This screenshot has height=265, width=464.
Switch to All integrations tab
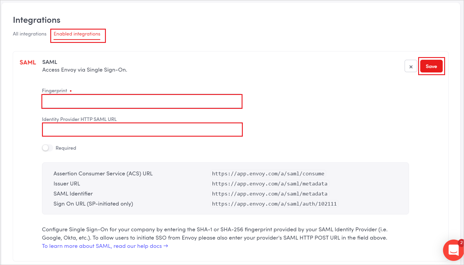pyautogui.click(x=30, y=34)
